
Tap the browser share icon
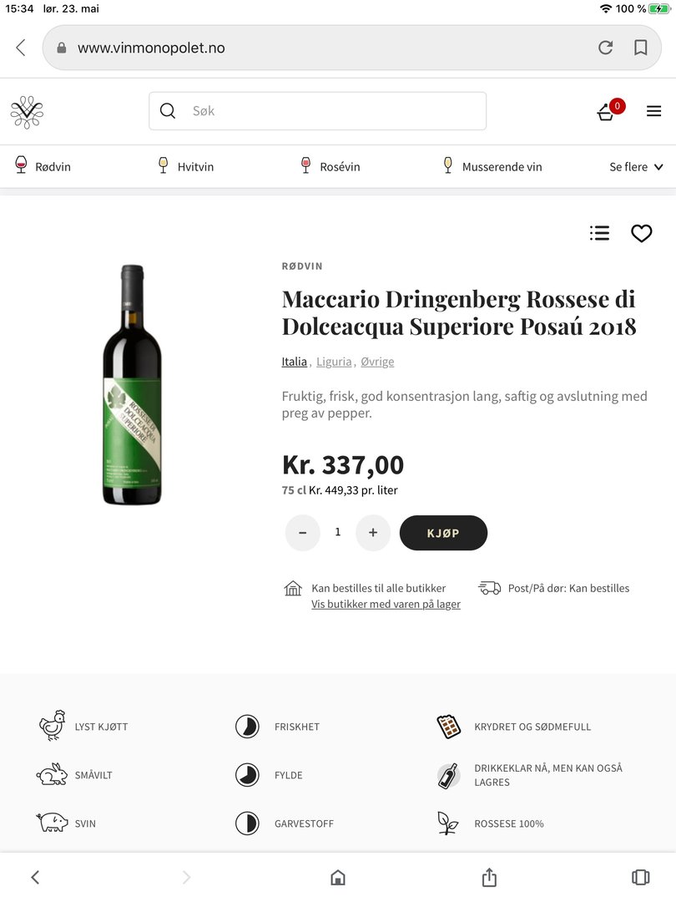coord(489,877)
